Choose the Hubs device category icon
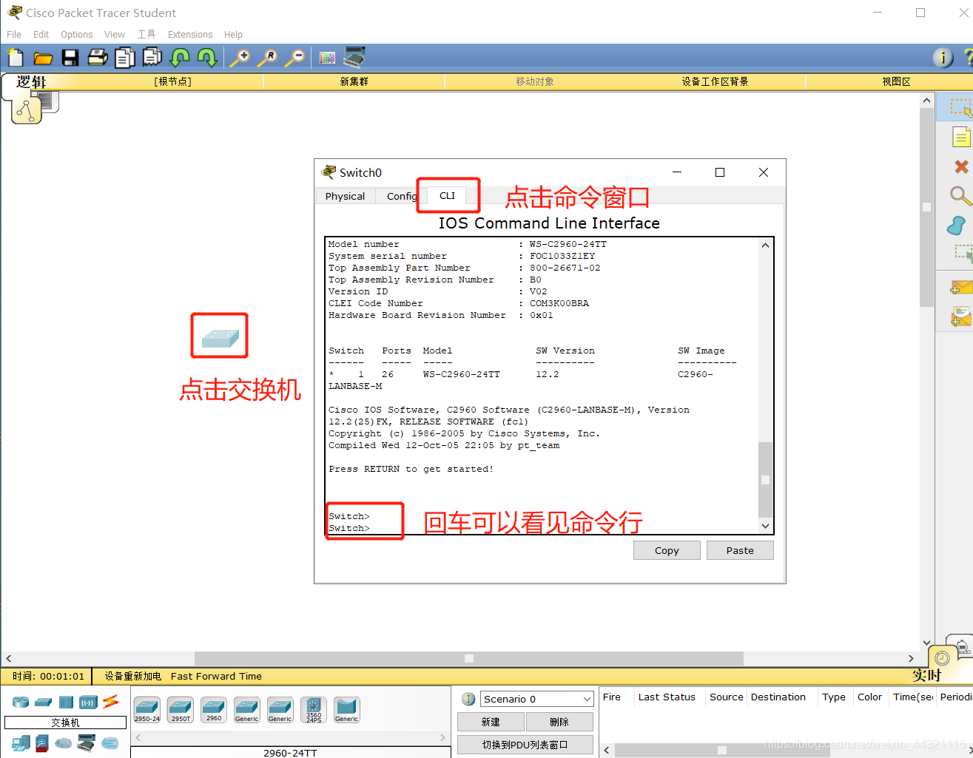Image resolution: width=973 pixels, height=758 pixels. click(66, 702)
